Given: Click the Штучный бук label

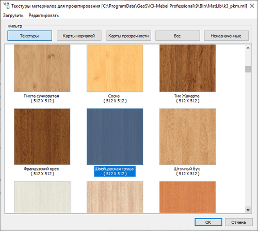Looking at the screenshot, I should click(187, 171).
